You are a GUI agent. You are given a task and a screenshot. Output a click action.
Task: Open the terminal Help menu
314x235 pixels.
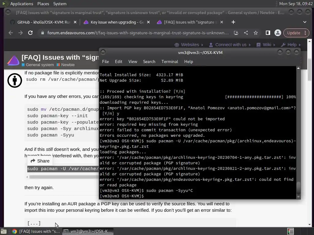tap(189, 62)
